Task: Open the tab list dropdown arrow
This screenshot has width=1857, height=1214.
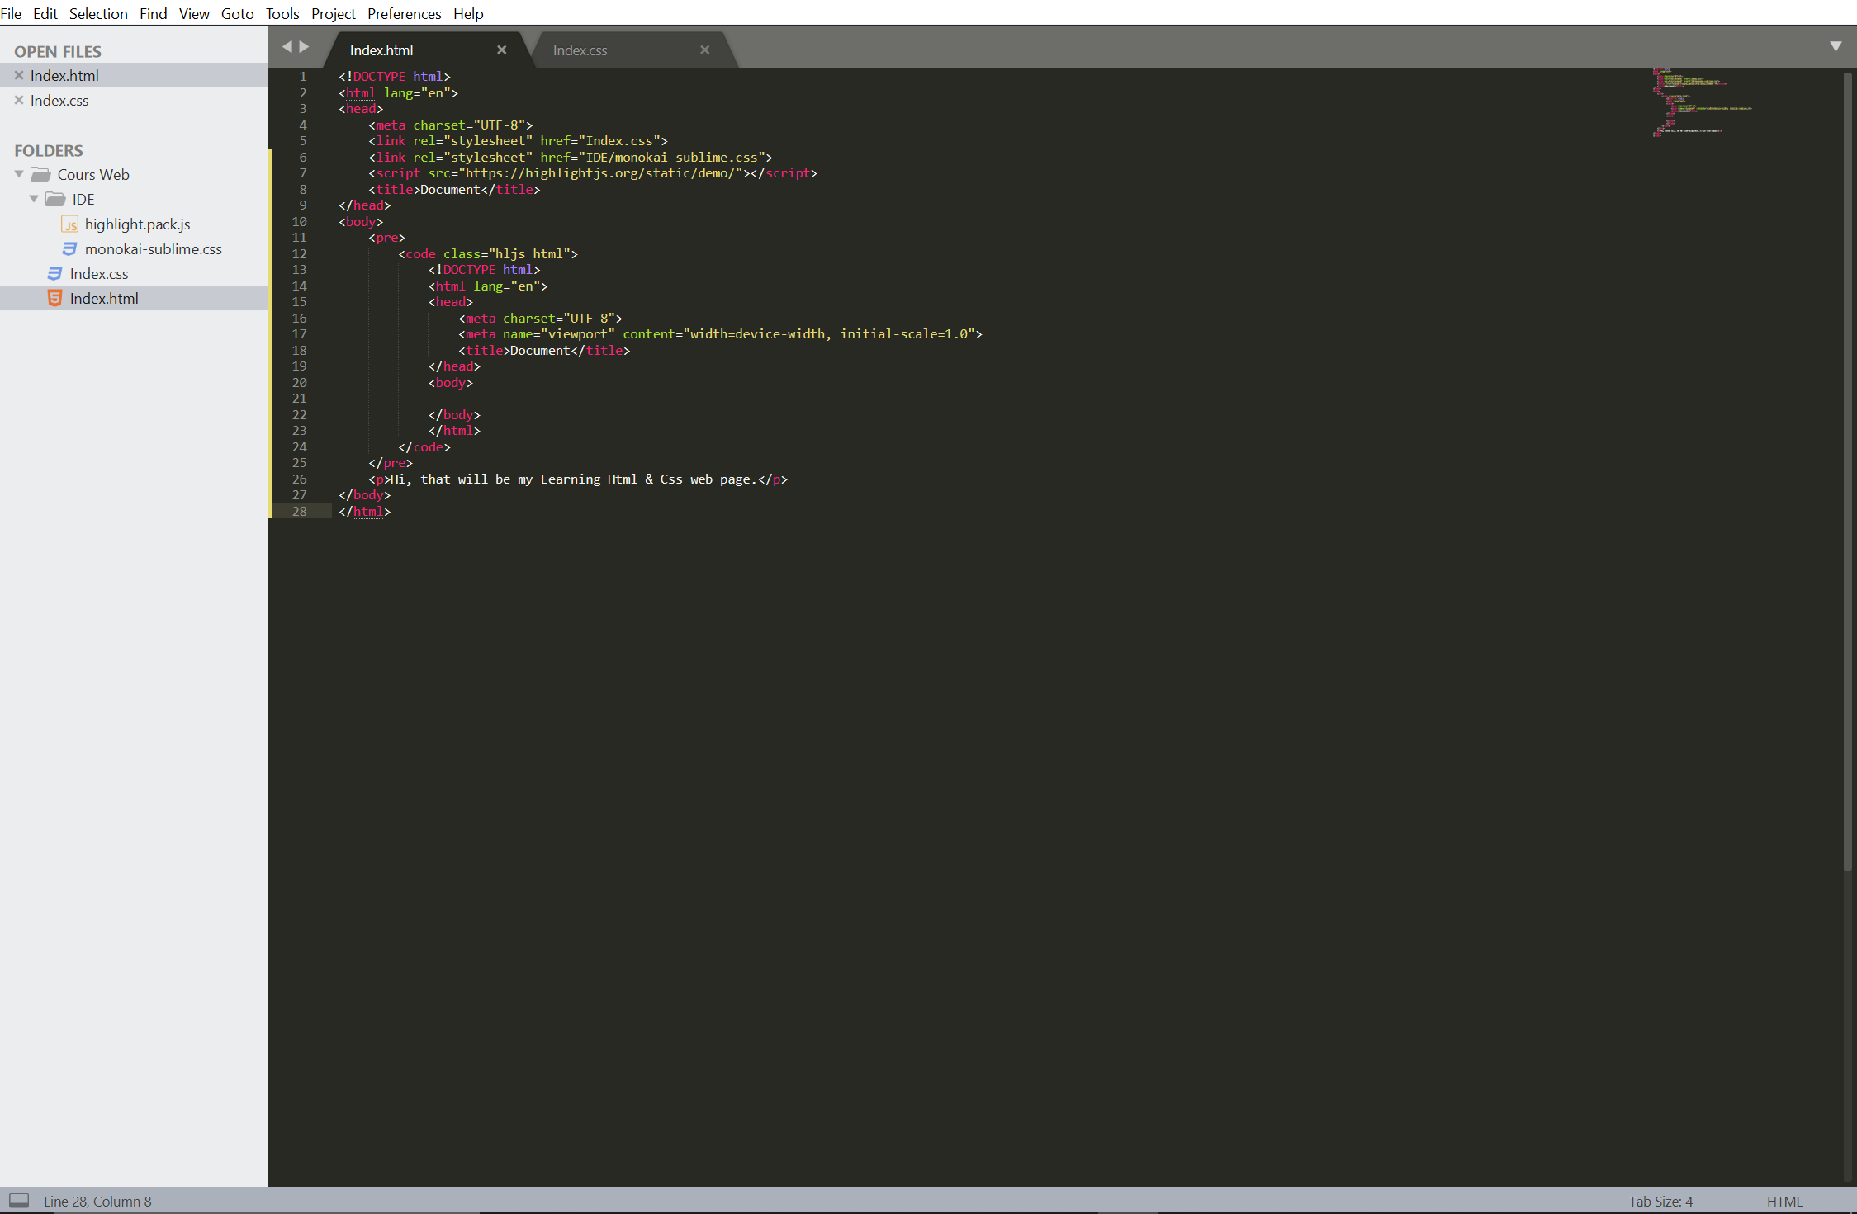Action: (x=1836, y=47)
